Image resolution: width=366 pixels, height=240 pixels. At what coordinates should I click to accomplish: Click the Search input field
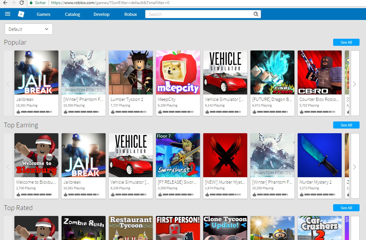click(x=199, y=14)
